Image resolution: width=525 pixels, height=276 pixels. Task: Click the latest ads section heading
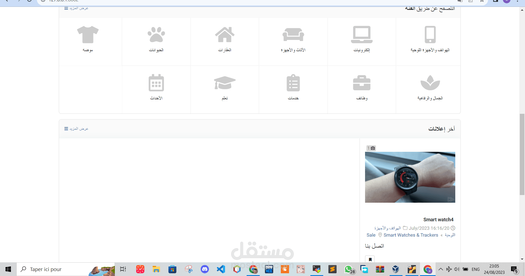(x=442, y=129)
